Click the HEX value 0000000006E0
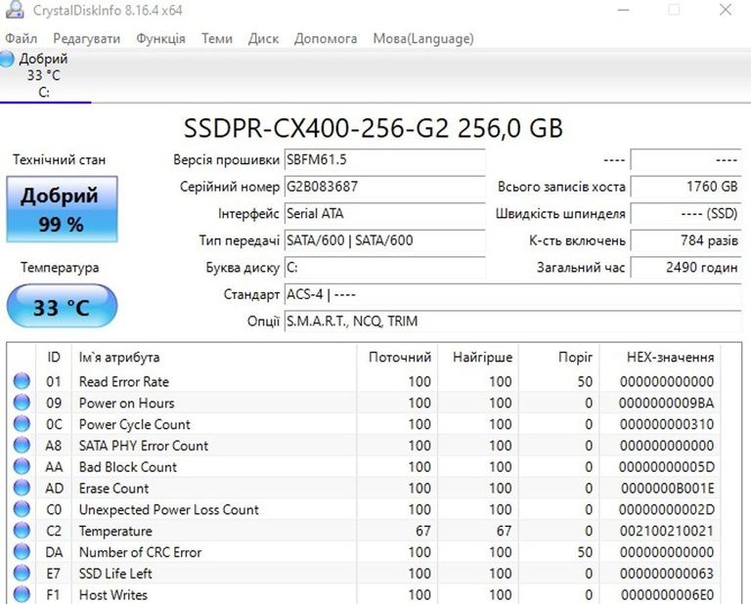The width and height of the screenshot is (751, 604). click(x=668, y=594)
